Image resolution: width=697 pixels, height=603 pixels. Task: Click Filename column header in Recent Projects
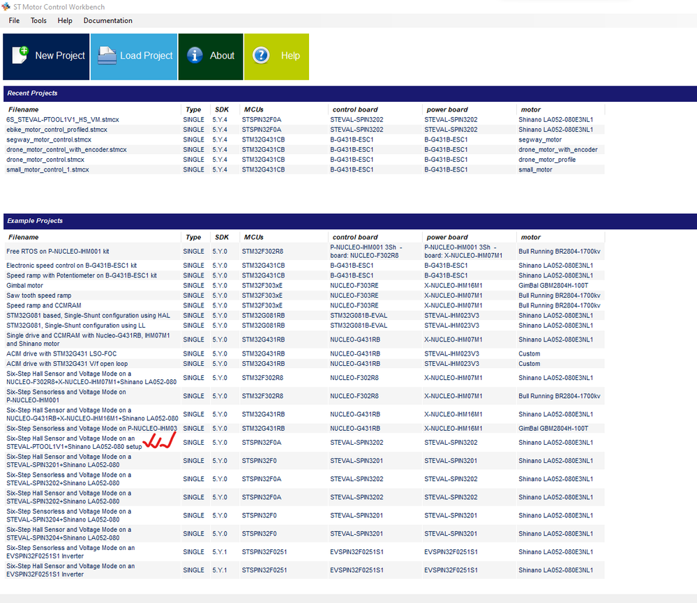(24, 109)
